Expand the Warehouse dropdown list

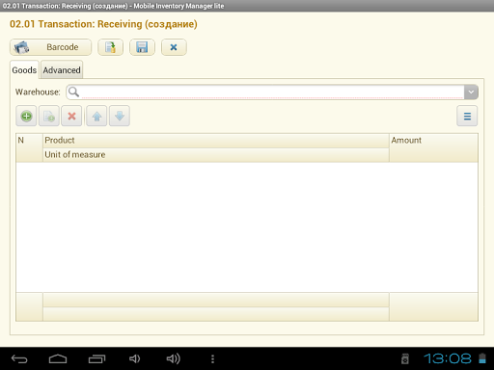(x=471, y=92)
